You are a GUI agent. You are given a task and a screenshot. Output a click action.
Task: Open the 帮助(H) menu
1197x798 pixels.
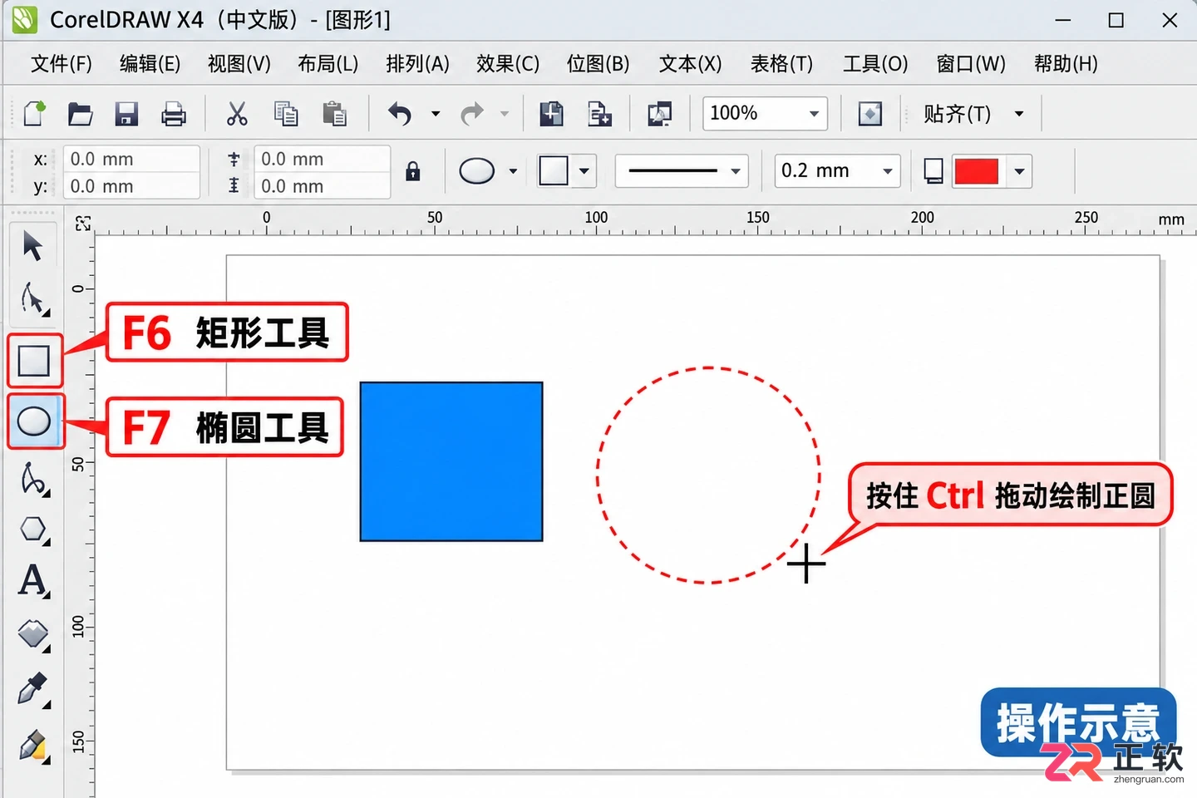1066,64
